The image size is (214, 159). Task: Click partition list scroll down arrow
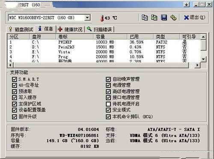(x=203, y=59)
